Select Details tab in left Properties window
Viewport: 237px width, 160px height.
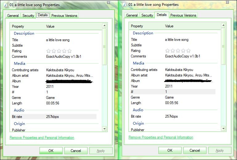tap(43, 15)
